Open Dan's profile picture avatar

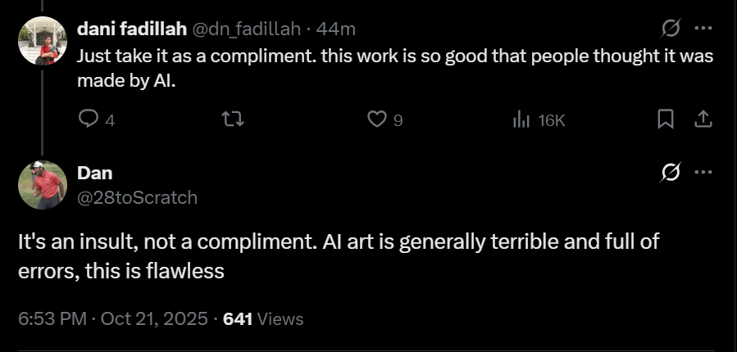(x=42, y=184)
